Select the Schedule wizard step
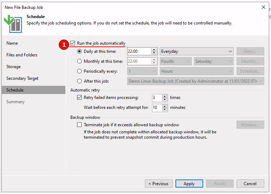Viewport: 271px width, 194px height. pos(33,90)
